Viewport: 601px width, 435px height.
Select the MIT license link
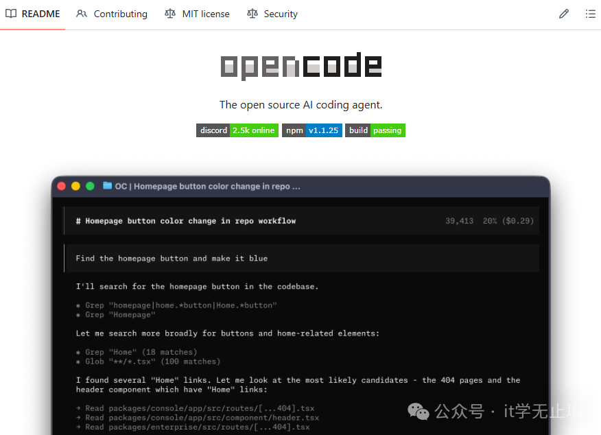click(x=206, y=14)
